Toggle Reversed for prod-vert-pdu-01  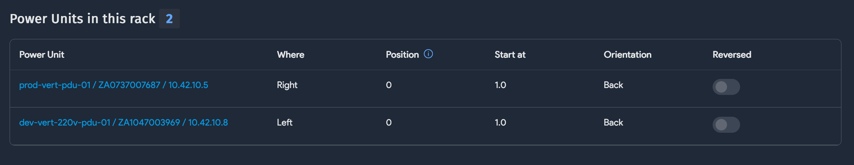726,87
